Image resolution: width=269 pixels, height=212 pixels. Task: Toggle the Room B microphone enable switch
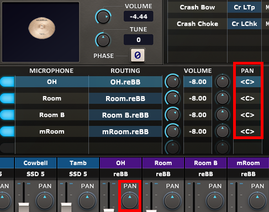pyautogui.click(x=7, y=115)
